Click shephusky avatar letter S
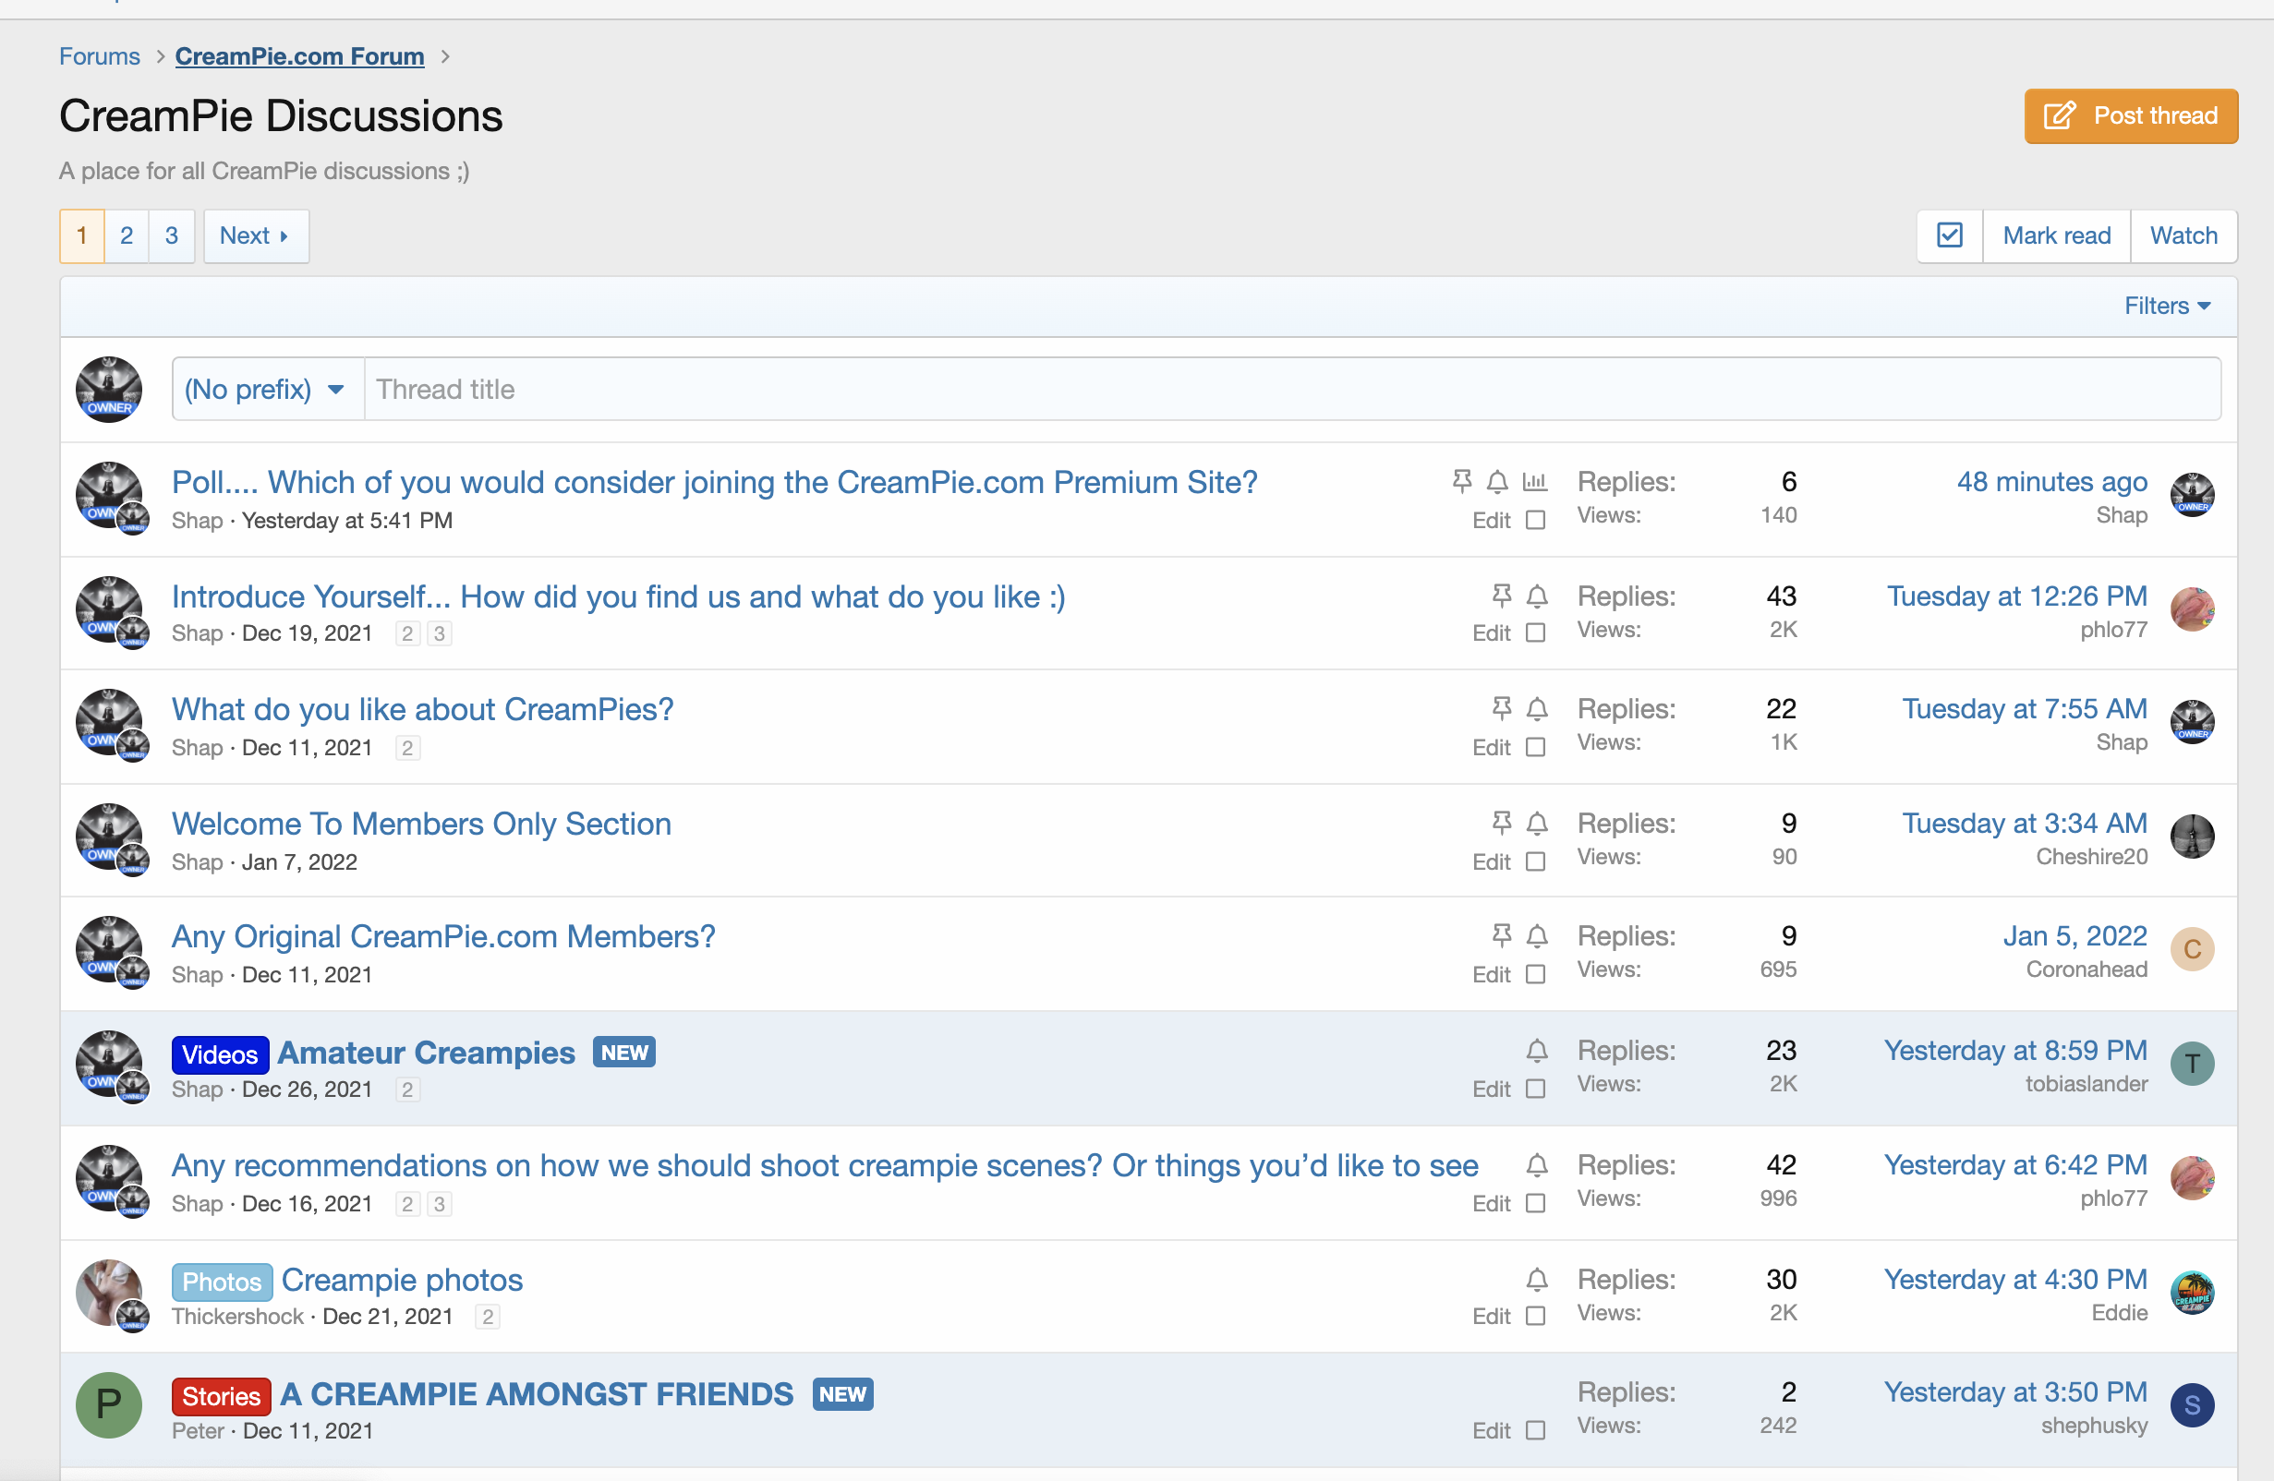 coord(2192,1405)
